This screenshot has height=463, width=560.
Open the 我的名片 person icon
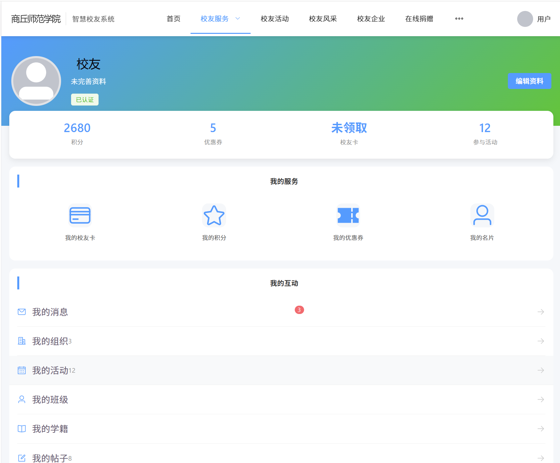click(482, 215)
